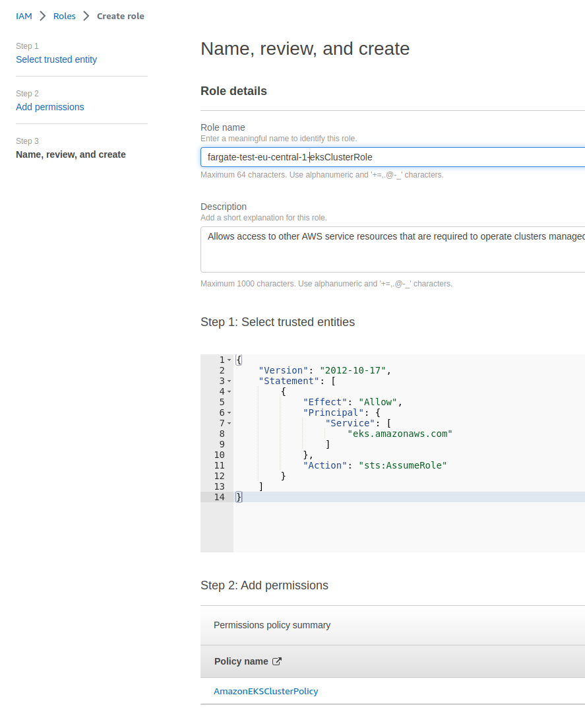Click the "2012-10-17" version value
Viewport: 585px width, 722px height.
click(353, 370)
